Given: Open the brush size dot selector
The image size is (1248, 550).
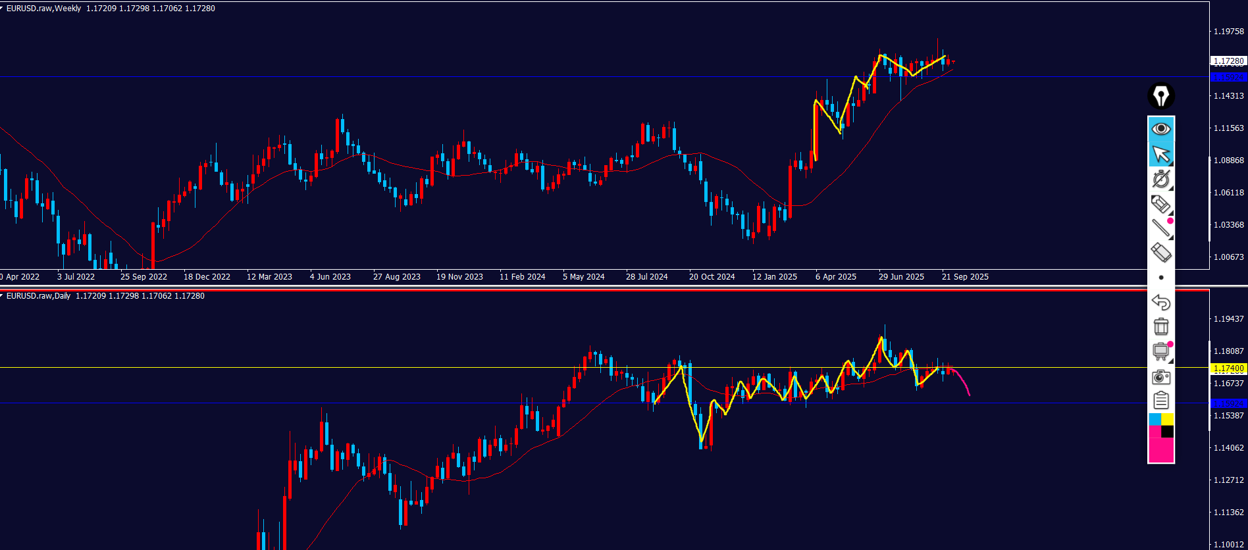Looking at the screenshot, I should pos(1161,278).
